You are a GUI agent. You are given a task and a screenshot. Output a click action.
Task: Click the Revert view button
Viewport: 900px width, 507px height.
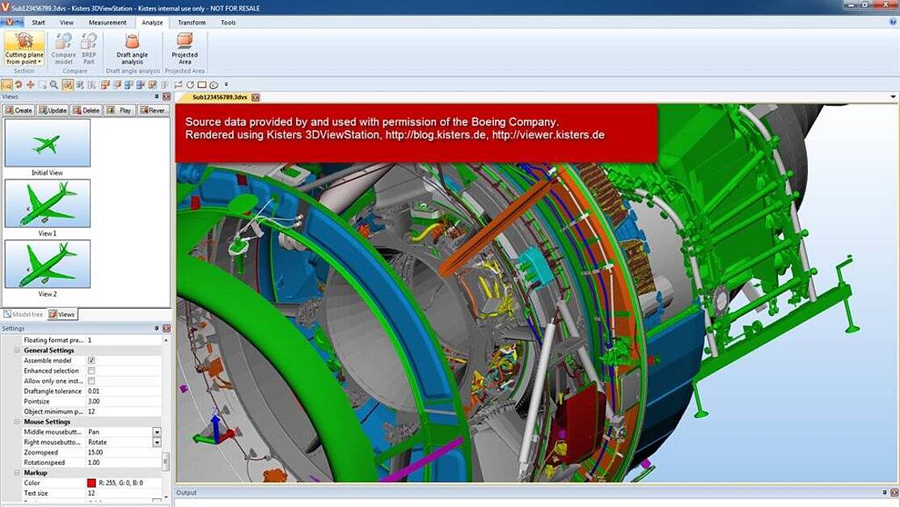point(153,110)
